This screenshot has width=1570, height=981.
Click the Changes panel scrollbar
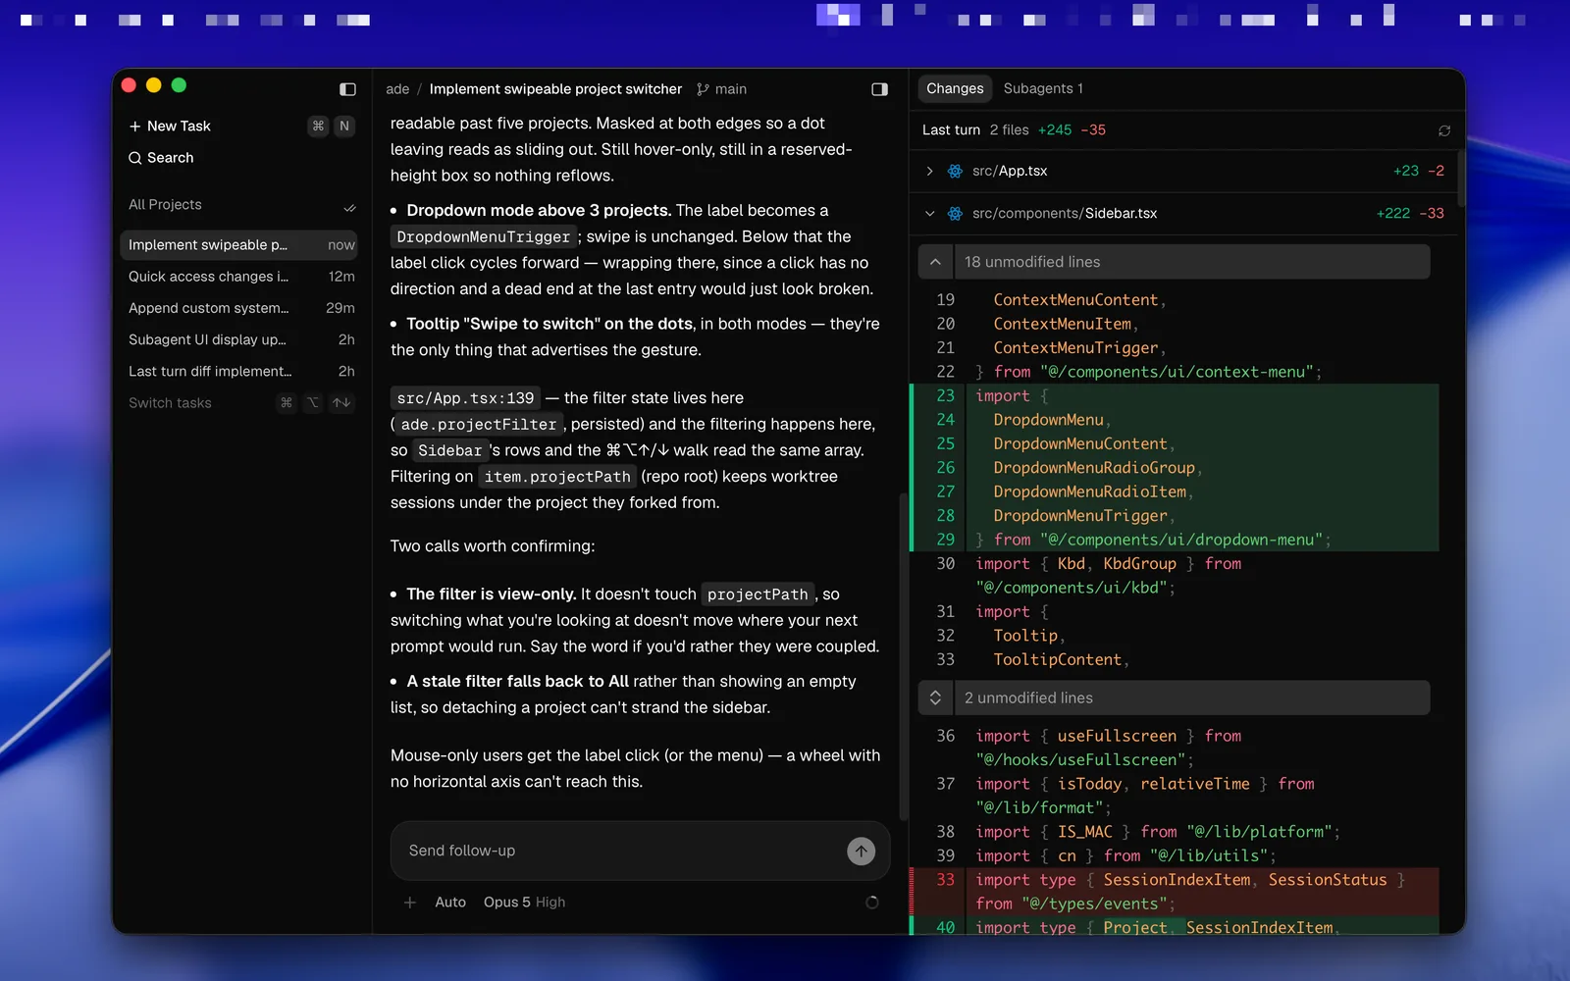click(x=1461, y=179)
